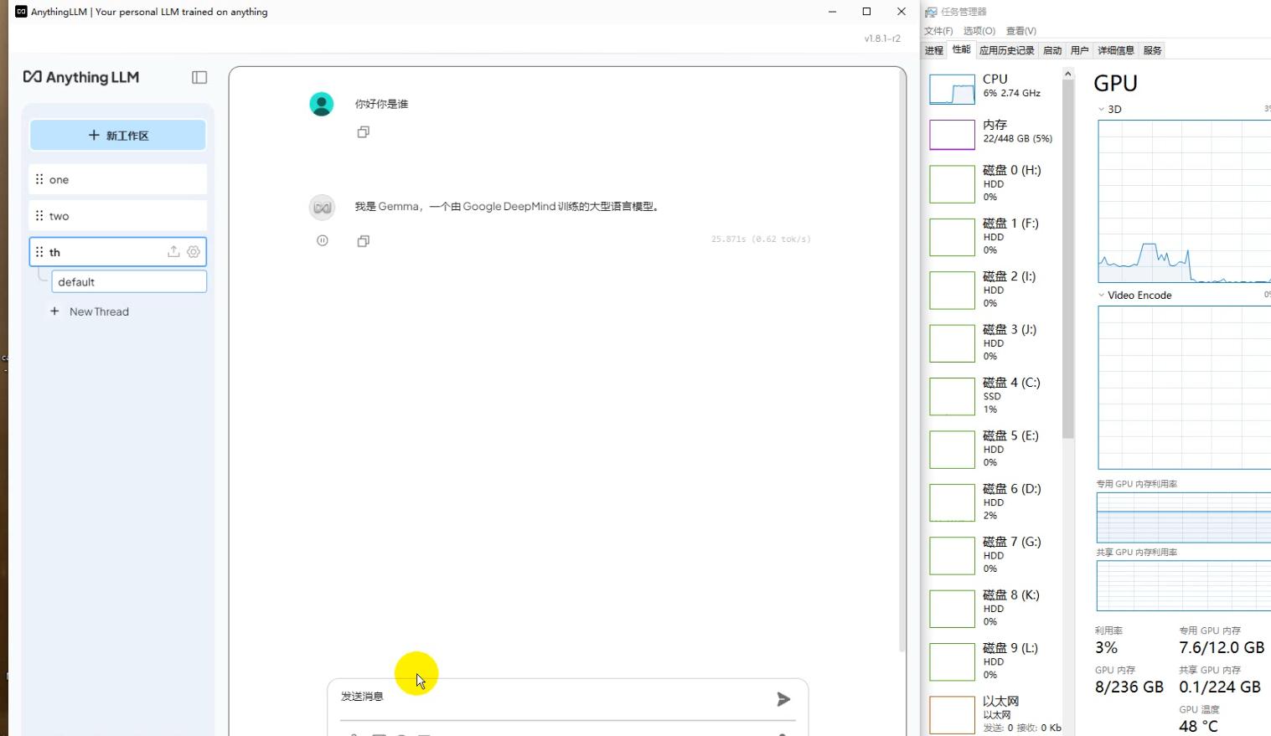Start a New Thread
1271x736 pixels.
click(90, 311)
